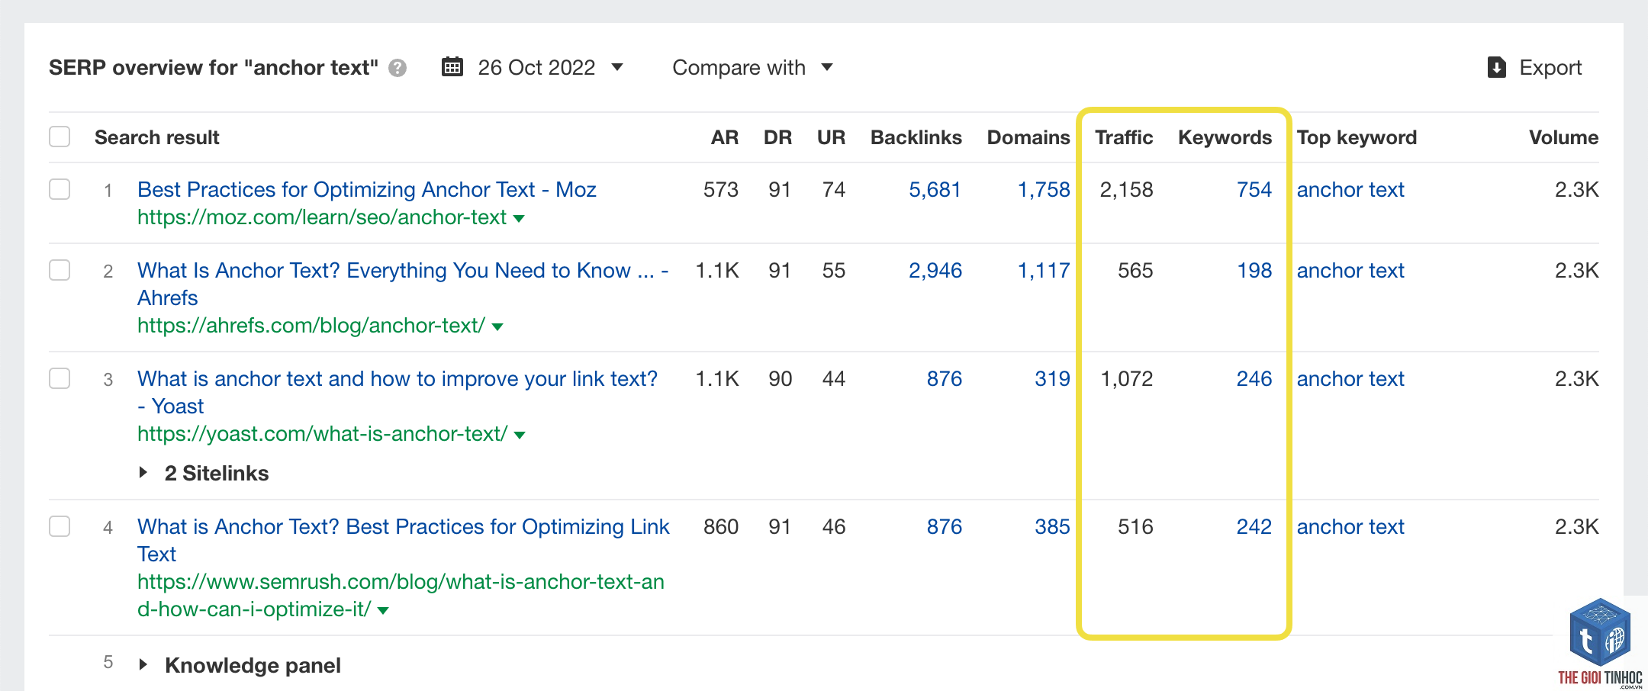Toggle the select-all checkbox in header row
The height and width of the screenshot is (691, 1648).
point(60,137)
